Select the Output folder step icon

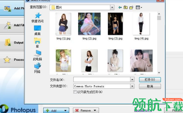click(x=8, y=42)
